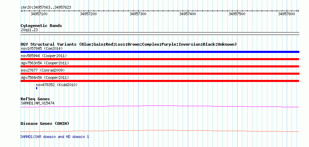
Task: Click the dgv7564n54 red variant bar
Action: coord(160,81)
